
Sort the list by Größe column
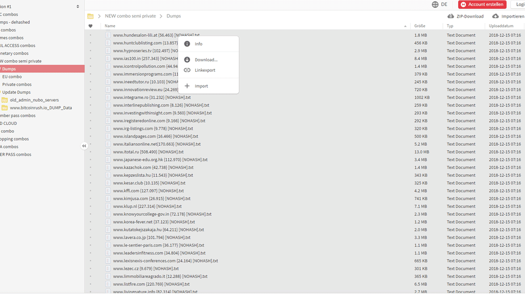point(419,26)
